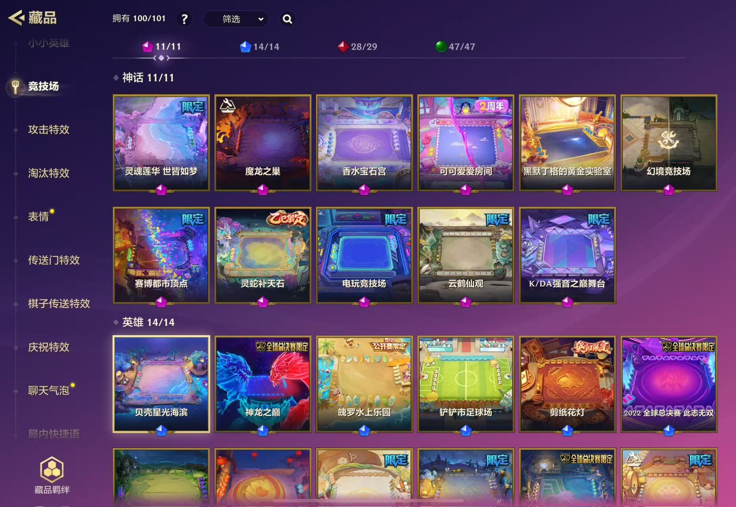Open the 筛选 filter dropdown
The image size is (736, 507).
[236, 19]
